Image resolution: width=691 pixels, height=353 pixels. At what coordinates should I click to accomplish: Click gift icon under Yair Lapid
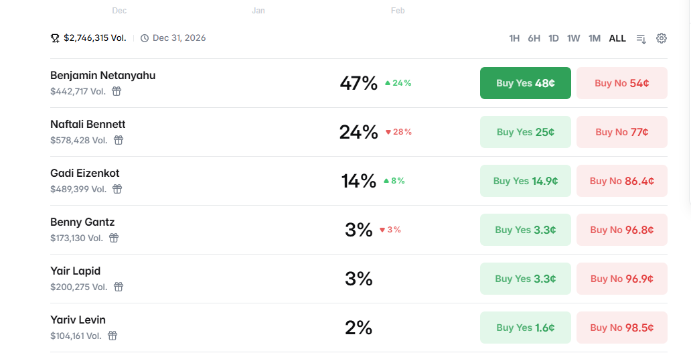pyautogui.click(x=118, y=287)
